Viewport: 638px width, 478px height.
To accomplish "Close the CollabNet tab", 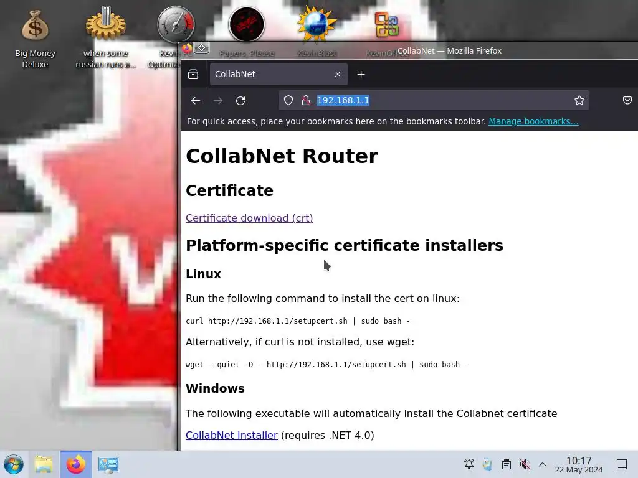I will [337, 74].
